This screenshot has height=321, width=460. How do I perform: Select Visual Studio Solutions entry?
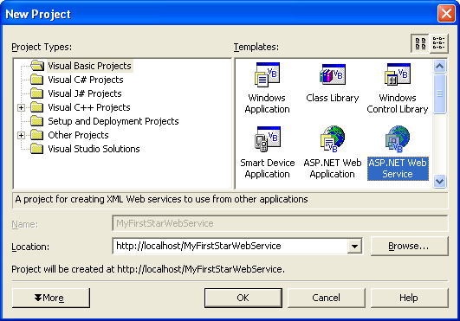click(94, 149)
